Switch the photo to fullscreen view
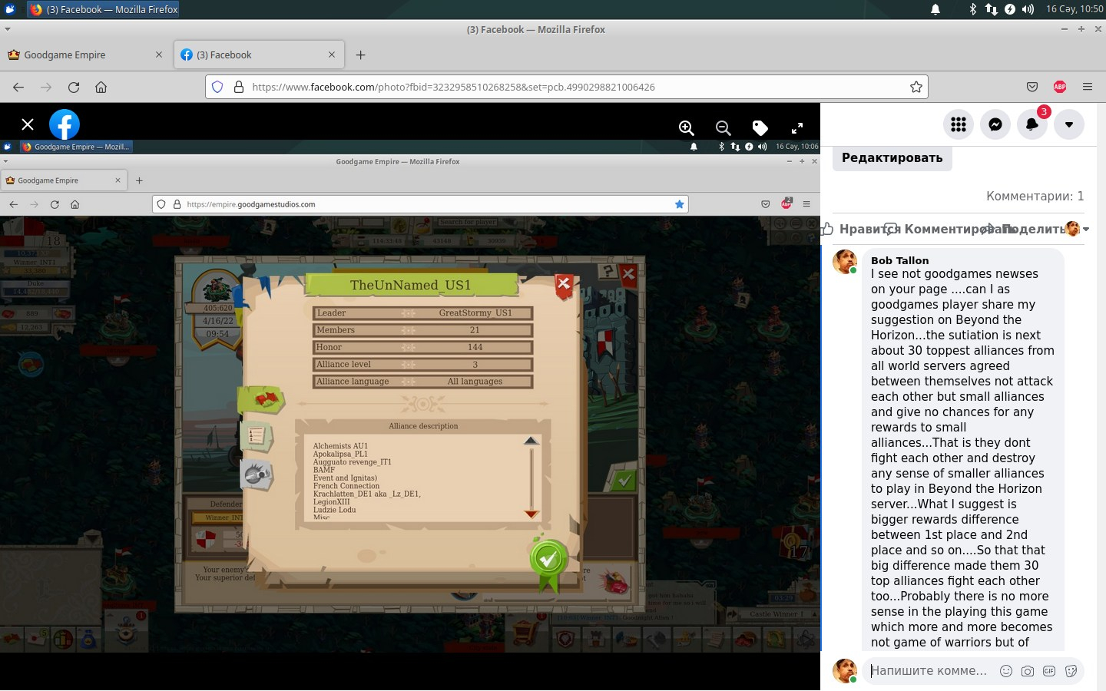Image resolution: width=1106 pixels, height=691 pixels. click(797, 128)
